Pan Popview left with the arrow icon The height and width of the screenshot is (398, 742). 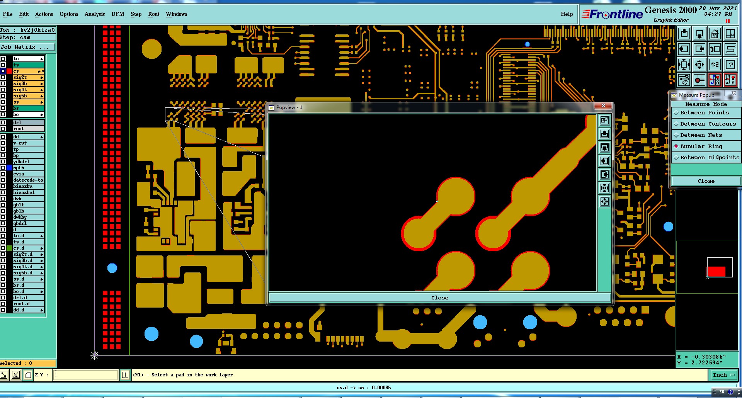604,161
